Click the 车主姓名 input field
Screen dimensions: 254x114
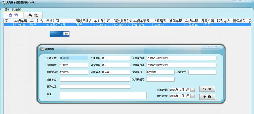(116, 58)
